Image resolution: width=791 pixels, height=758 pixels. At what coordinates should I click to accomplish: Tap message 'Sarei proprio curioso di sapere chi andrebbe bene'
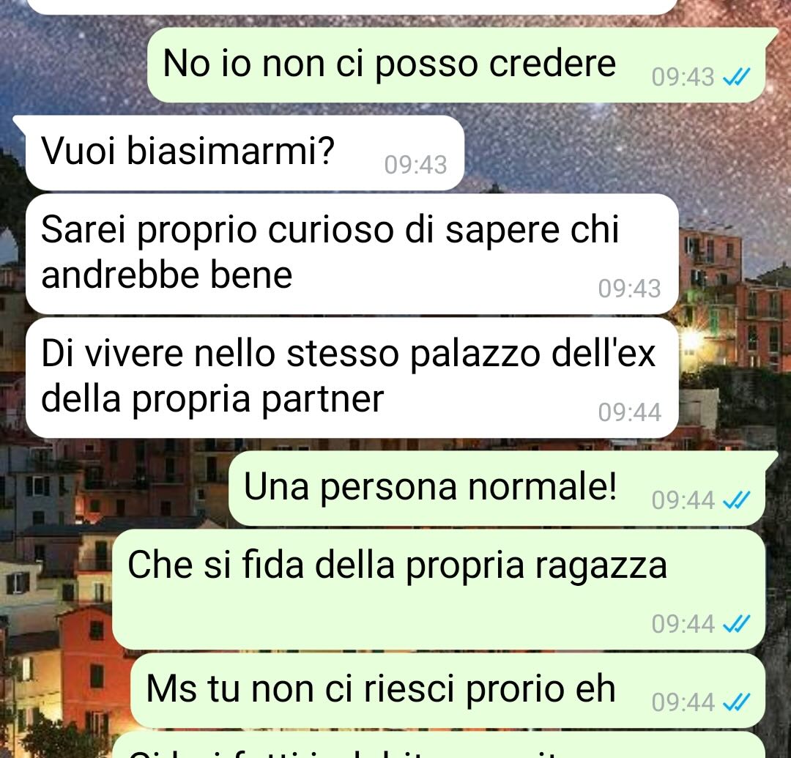(x=352, y=253)
